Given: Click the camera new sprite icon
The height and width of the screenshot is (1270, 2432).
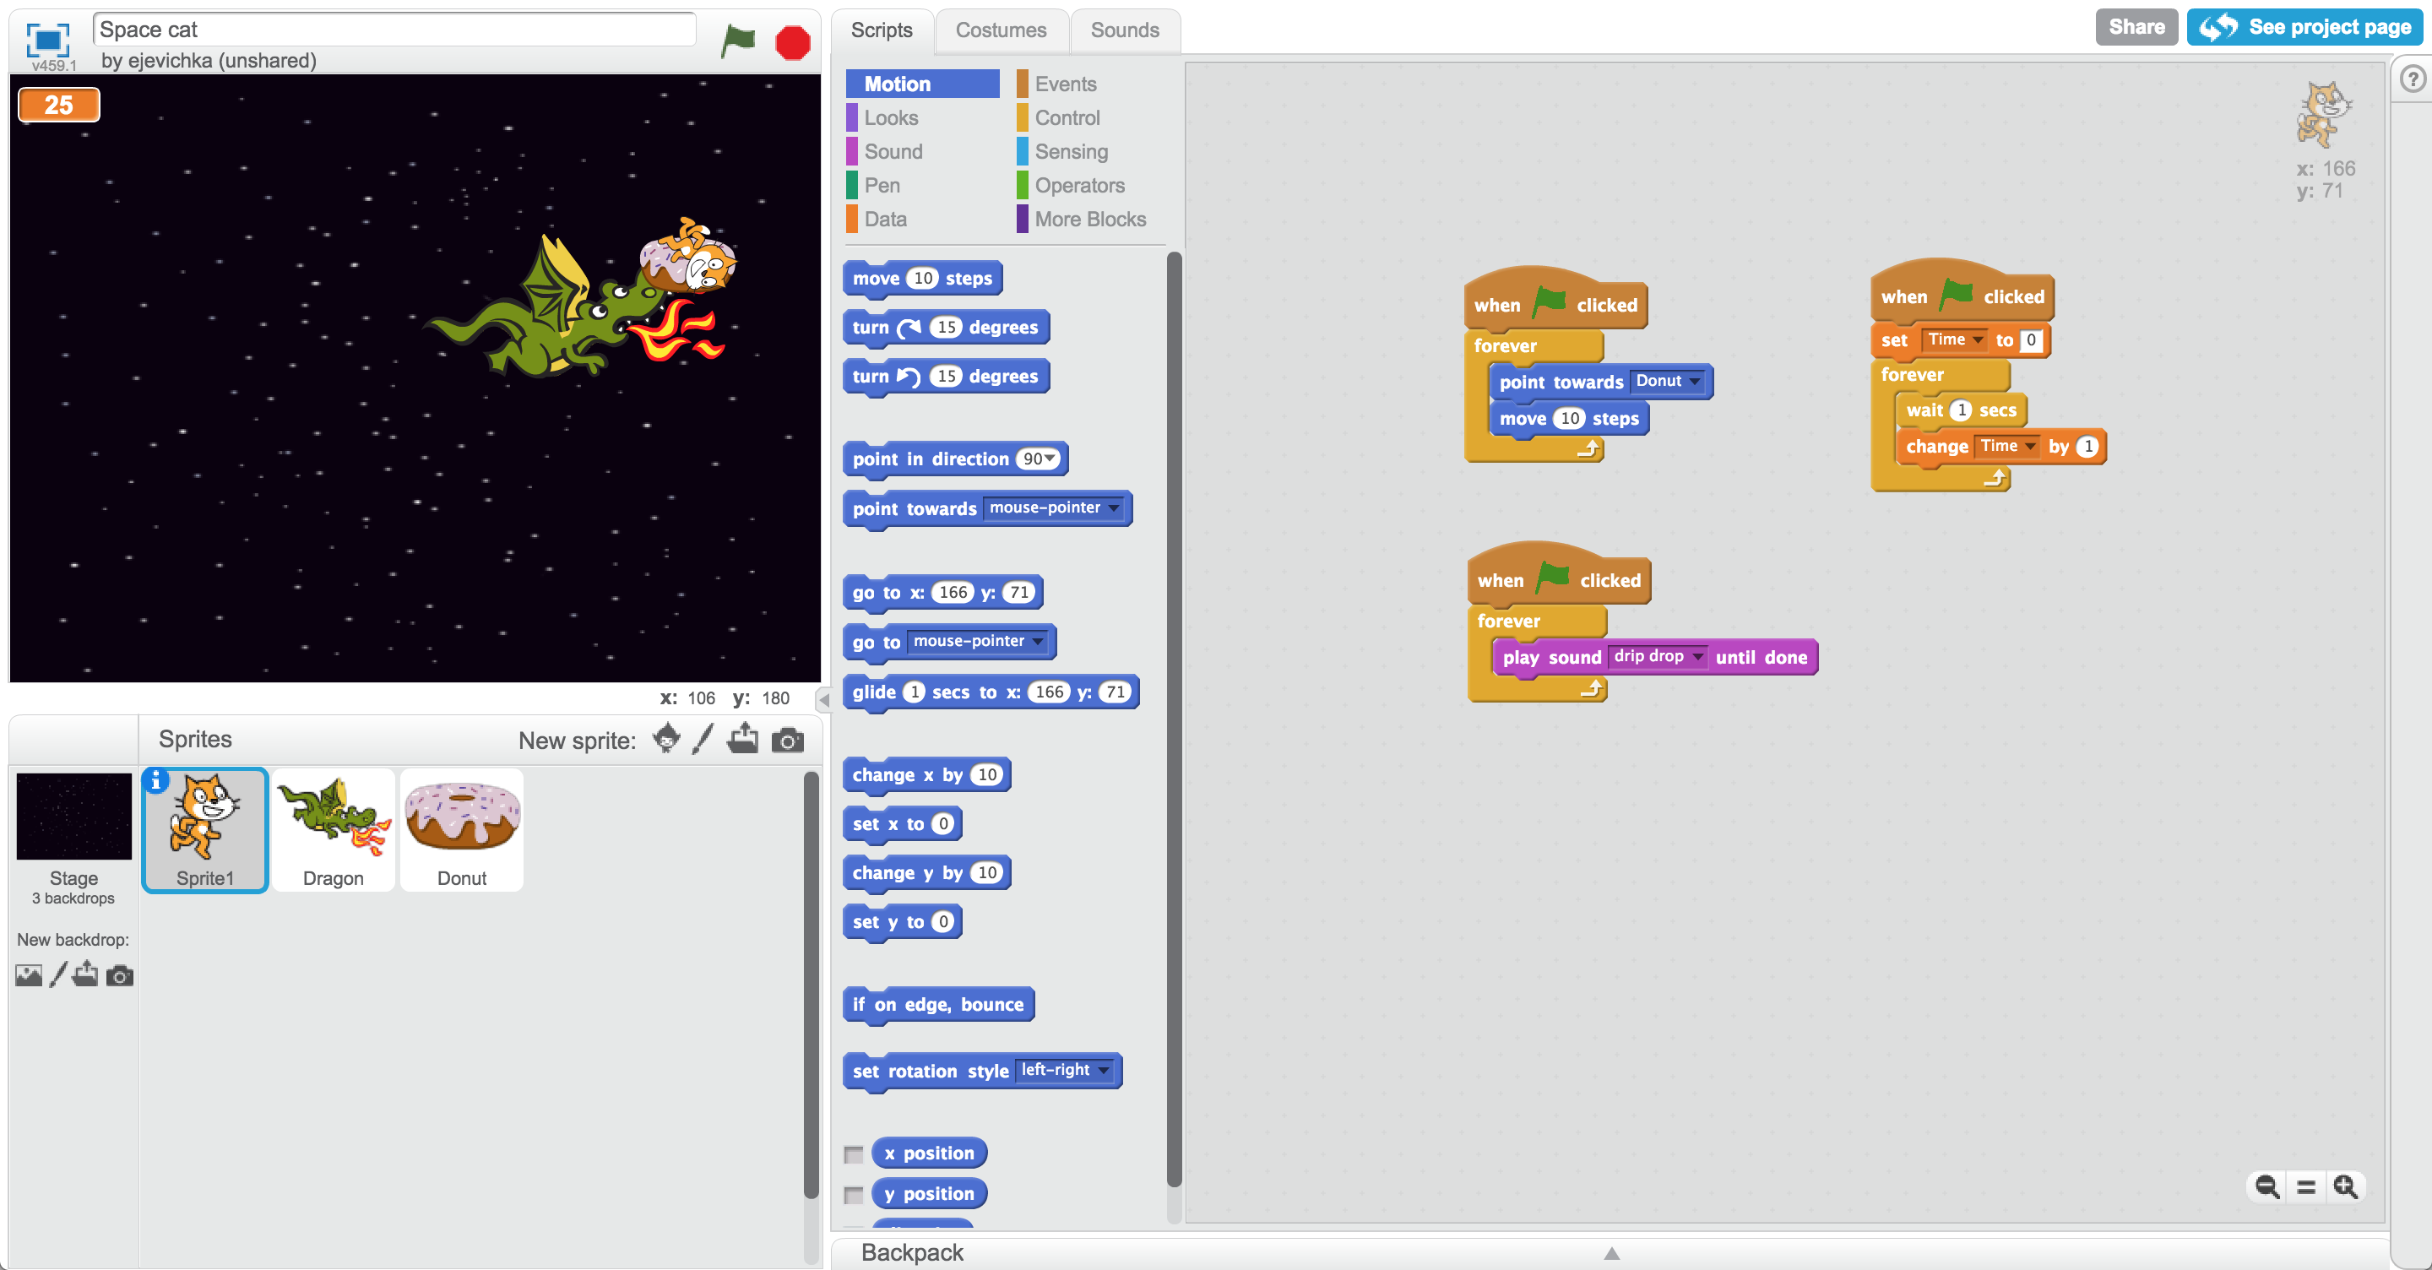Looking at the screenshot, I should pos(790,741).
